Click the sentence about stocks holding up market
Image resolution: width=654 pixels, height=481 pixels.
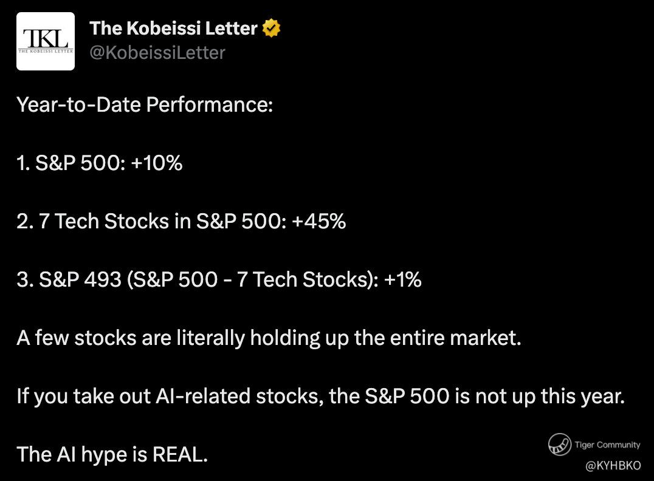click(269, 338)
